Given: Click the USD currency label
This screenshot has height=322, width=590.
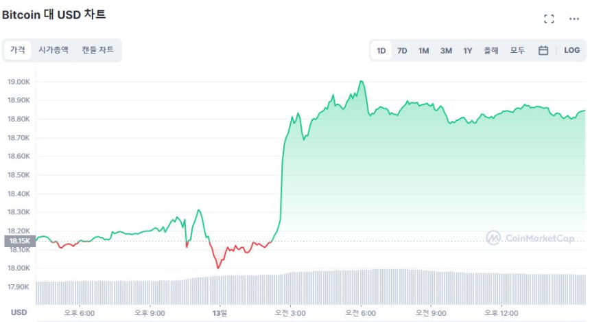Looking at the screenshot, I should [19, 312].
